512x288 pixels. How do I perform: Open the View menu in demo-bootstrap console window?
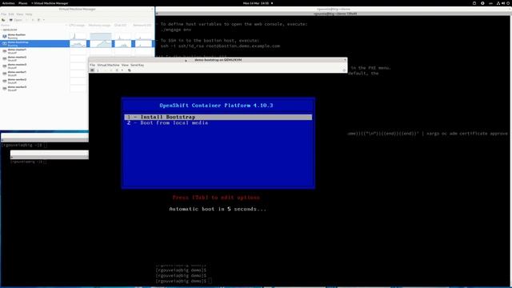125,65
